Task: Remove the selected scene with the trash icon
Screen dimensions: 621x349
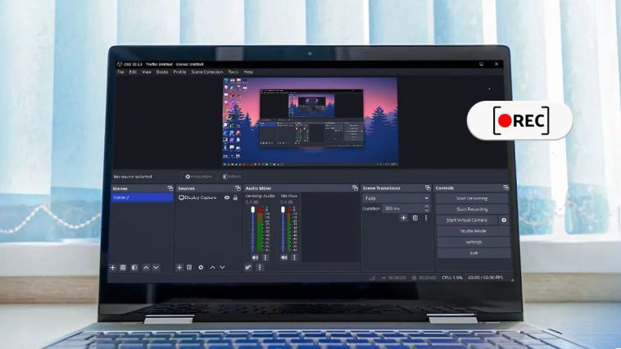Action: click(x=123, y=268)
